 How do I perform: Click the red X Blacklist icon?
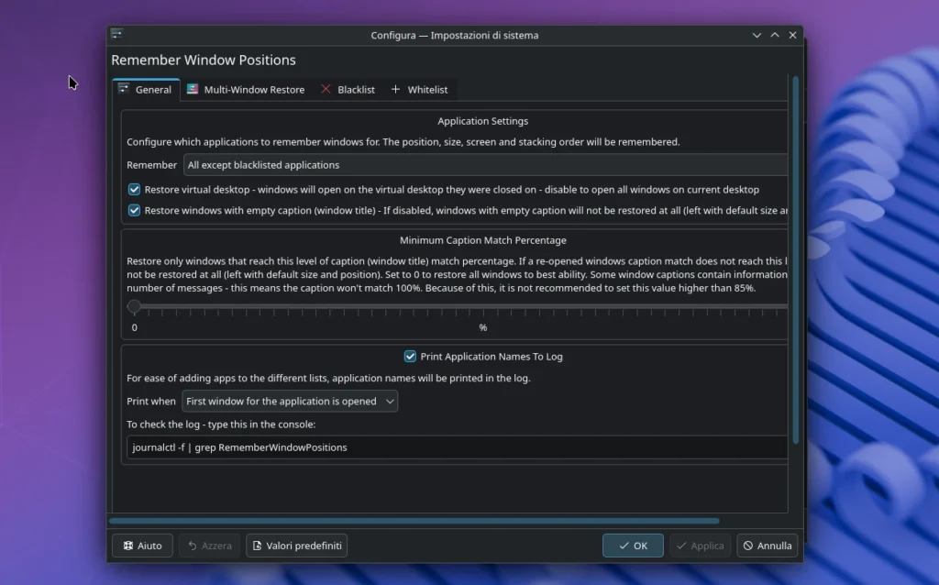pos(326,89)
